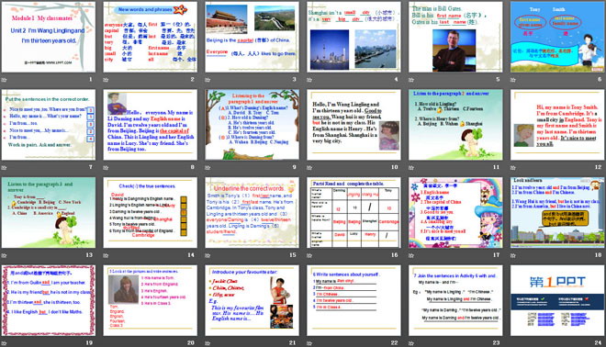Screen dimensions: 606x347
Task: Click the star icon below slide 5
Action: click(x=411, y=80)
